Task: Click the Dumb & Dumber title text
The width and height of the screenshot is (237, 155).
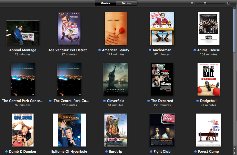Action: [23, 152]
